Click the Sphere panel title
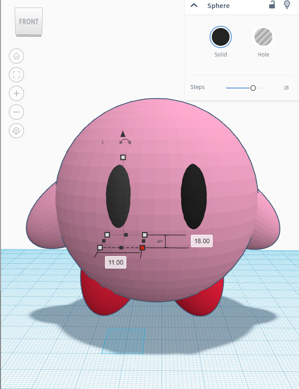This screenshot has width=299, height=389. (x=218, y=6)
